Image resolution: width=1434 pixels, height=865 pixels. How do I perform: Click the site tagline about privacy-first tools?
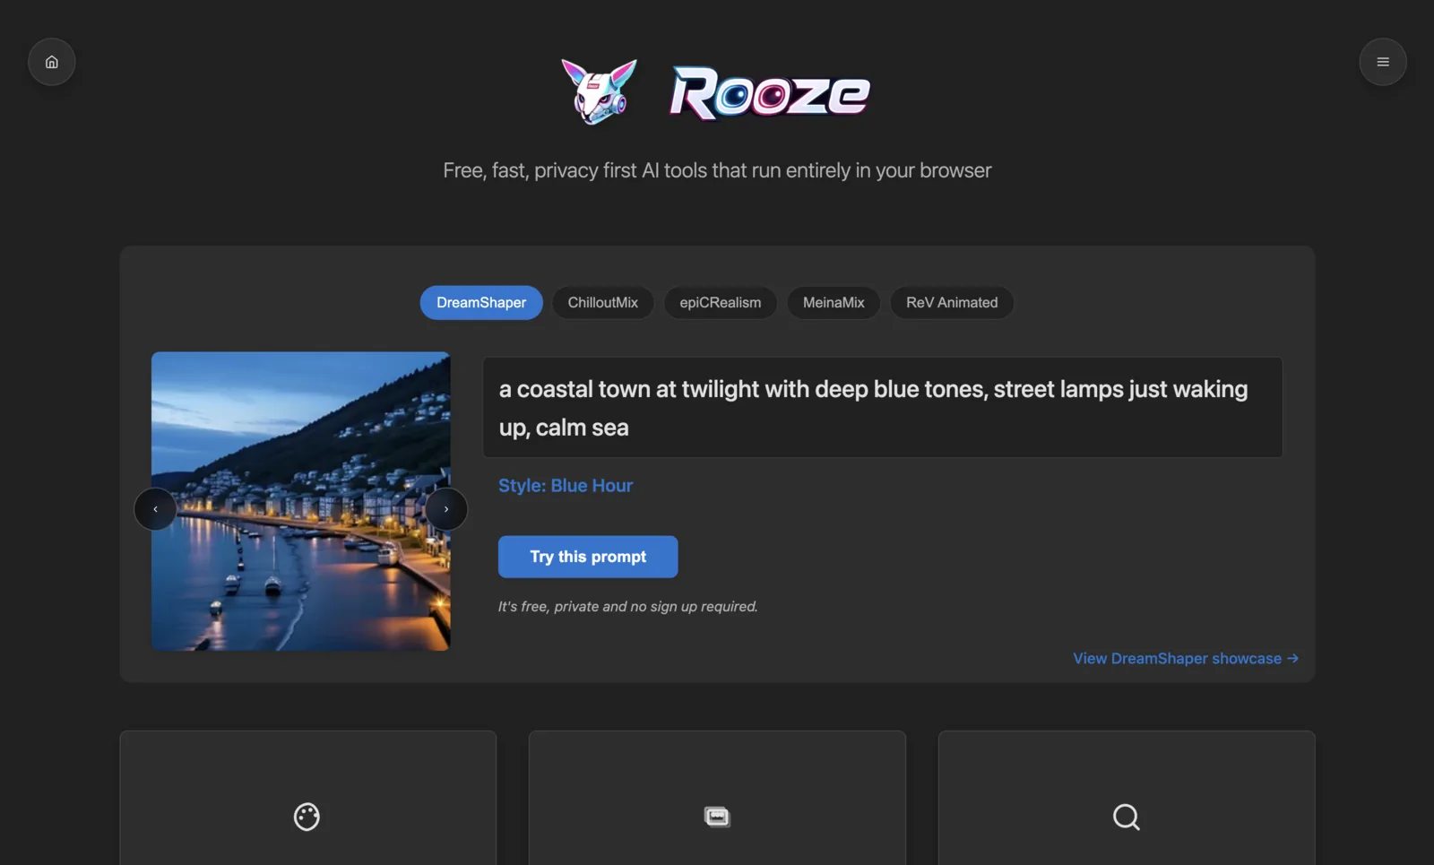pyautogui.click(x=717, y=170)
